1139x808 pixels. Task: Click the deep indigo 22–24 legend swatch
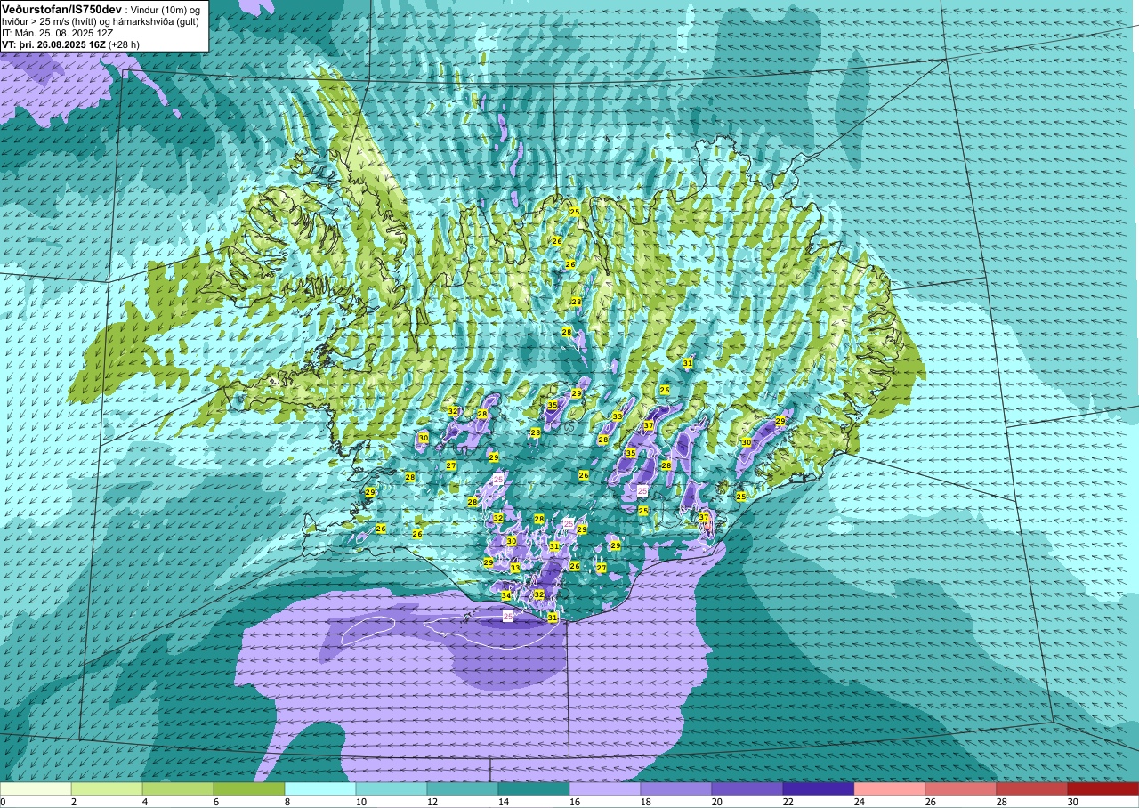click(x=819, y=788)
